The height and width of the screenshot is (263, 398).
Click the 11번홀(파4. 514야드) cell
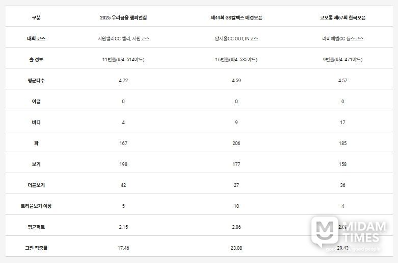[x=123, y=59]
